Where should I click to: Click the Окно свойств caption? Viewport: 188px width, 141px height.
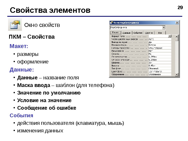click(42, 25)
